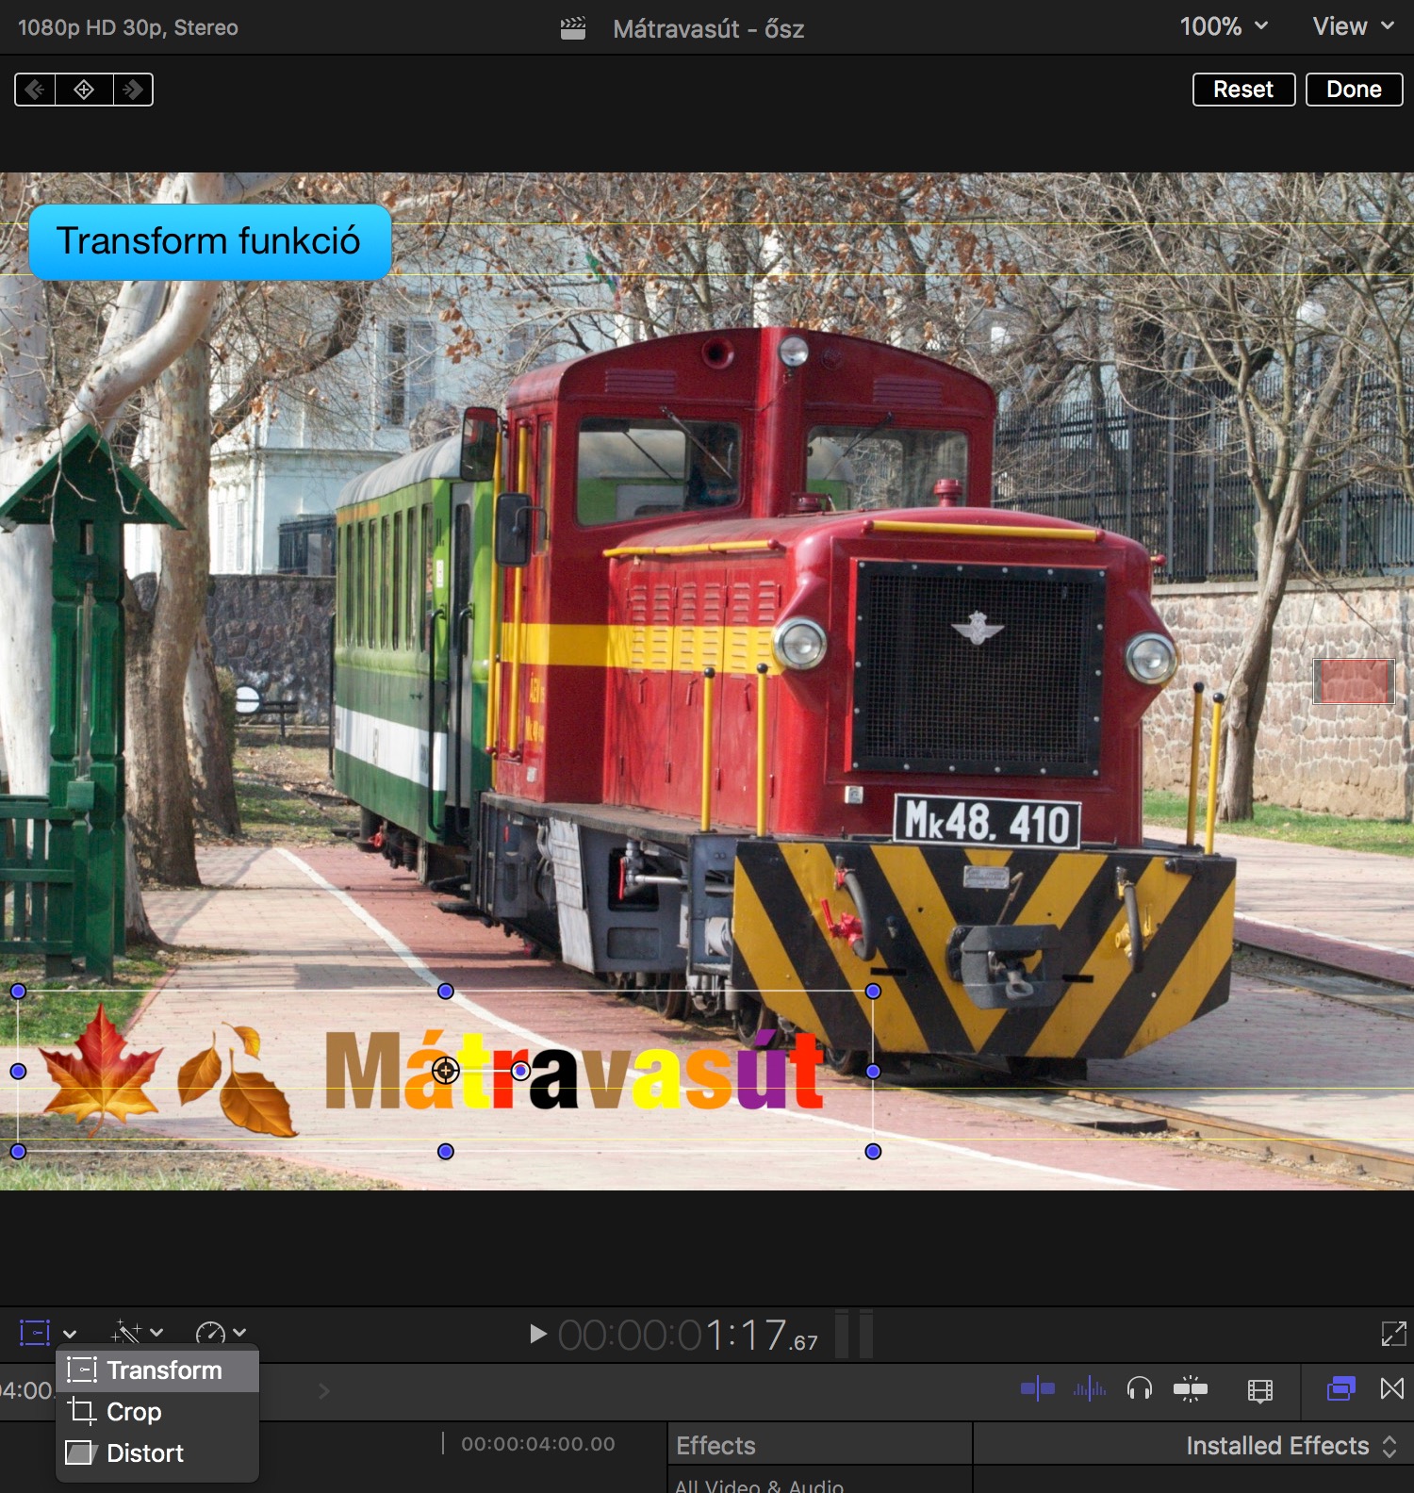Toggle timeline snapping
Viewport: 1414px width, 1493px height.
pos(1191,1388)
